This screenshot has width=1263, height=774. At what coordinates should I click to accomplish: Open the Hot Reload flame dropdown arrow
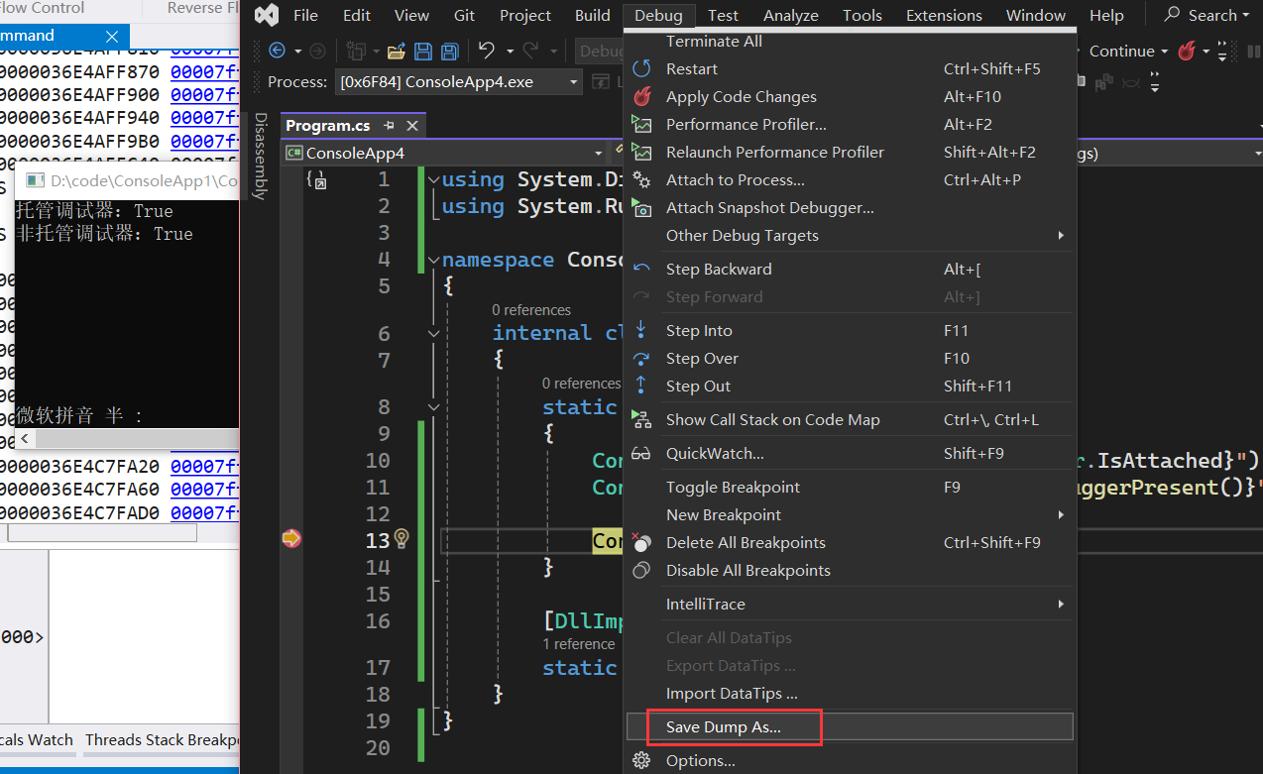pyautogui.click(x=1206, y=51)
